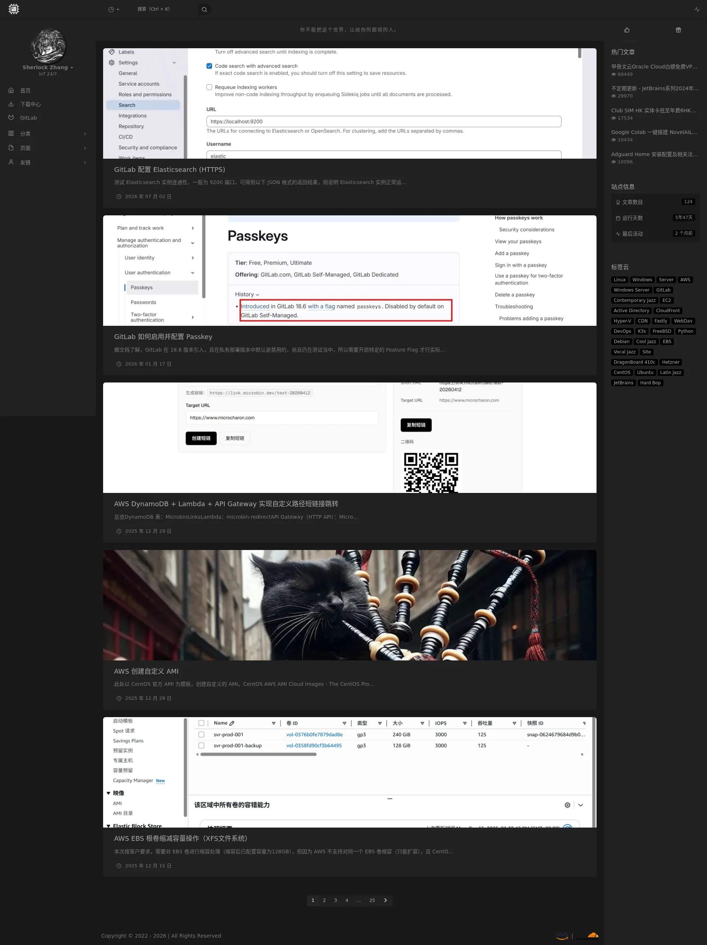Open the K3s tag

641,331
